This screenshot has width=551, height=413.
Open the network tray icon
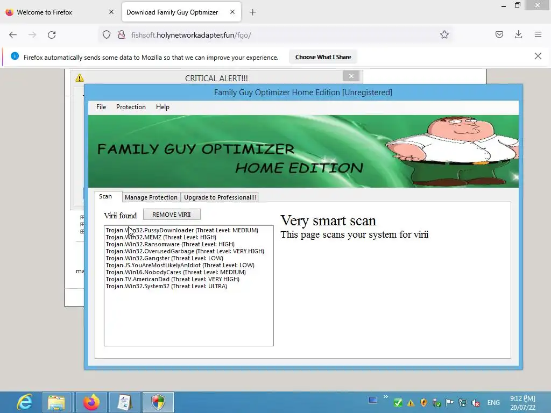pos(463,403)
